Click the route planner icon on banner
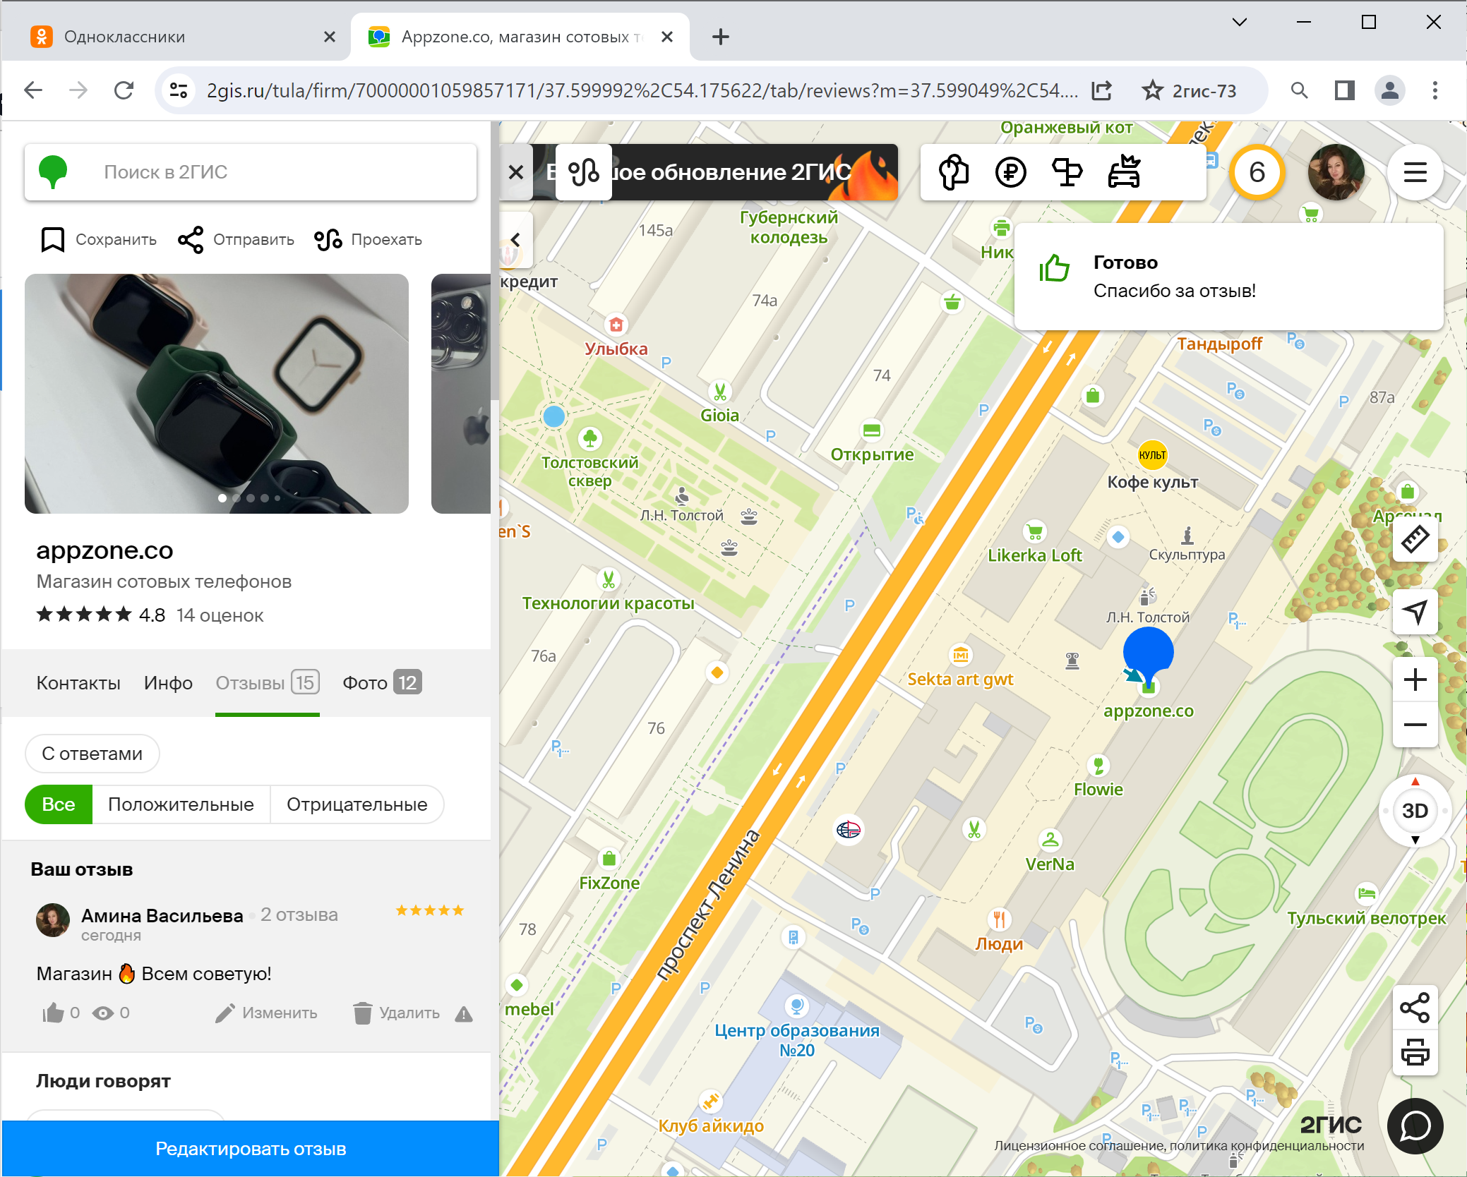1467x1177 pixels. pyautogui.click(x=584, y=172)
